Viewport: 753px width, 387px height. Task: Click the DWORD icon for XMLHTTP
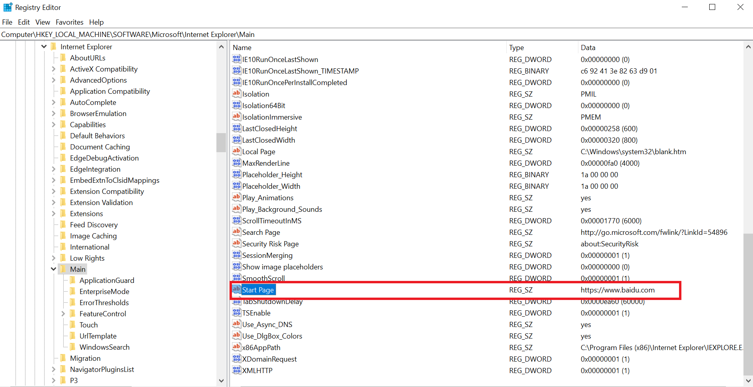click(x=237, y=370)
